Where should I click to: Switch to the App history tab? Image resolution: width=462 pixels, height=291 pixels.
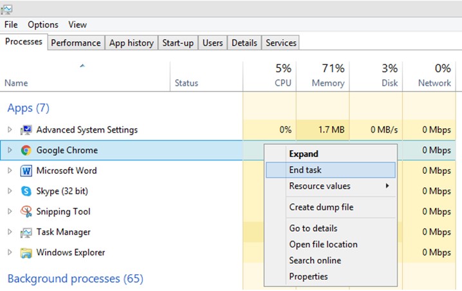pos(131,42)
